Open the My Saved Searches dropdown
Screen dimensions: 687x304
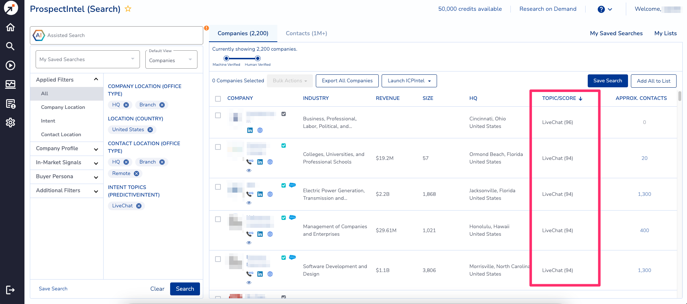87,59
